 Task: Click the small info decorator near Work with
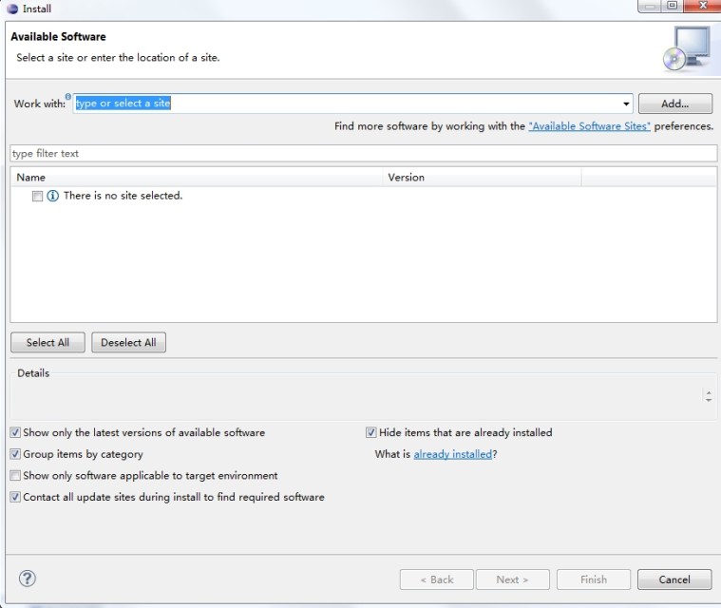pyautogui.click(x=68, y=96)
